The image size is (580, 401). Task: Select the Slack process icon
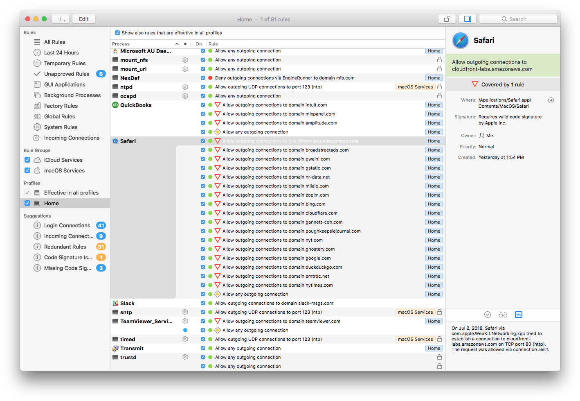pos(115,303)
